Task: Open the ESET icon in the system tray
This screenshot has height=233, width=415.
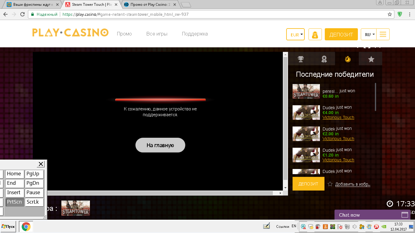Action: tap(304, 226)
